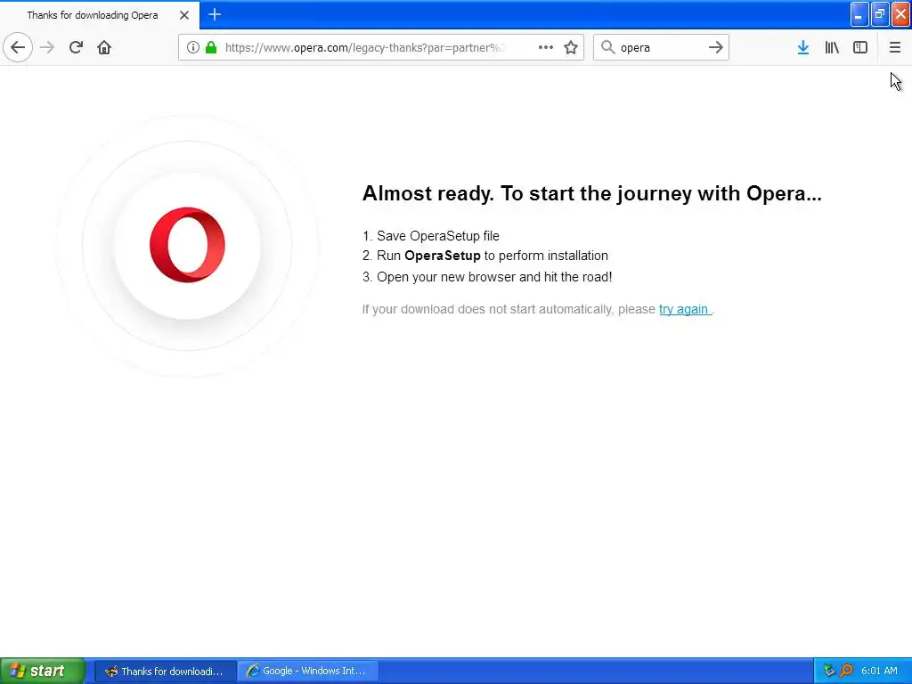This screenshot has width=912, height=684.
Task: Reload the current page
Action: (x=76, y=47)
